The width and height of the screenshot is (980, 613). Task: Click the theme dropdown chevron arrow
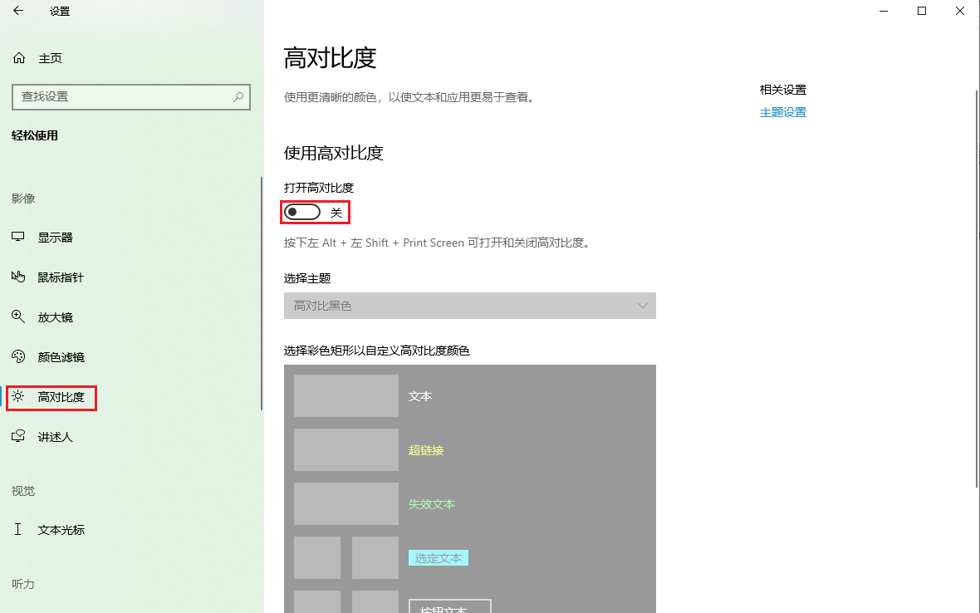click(642, 306)
